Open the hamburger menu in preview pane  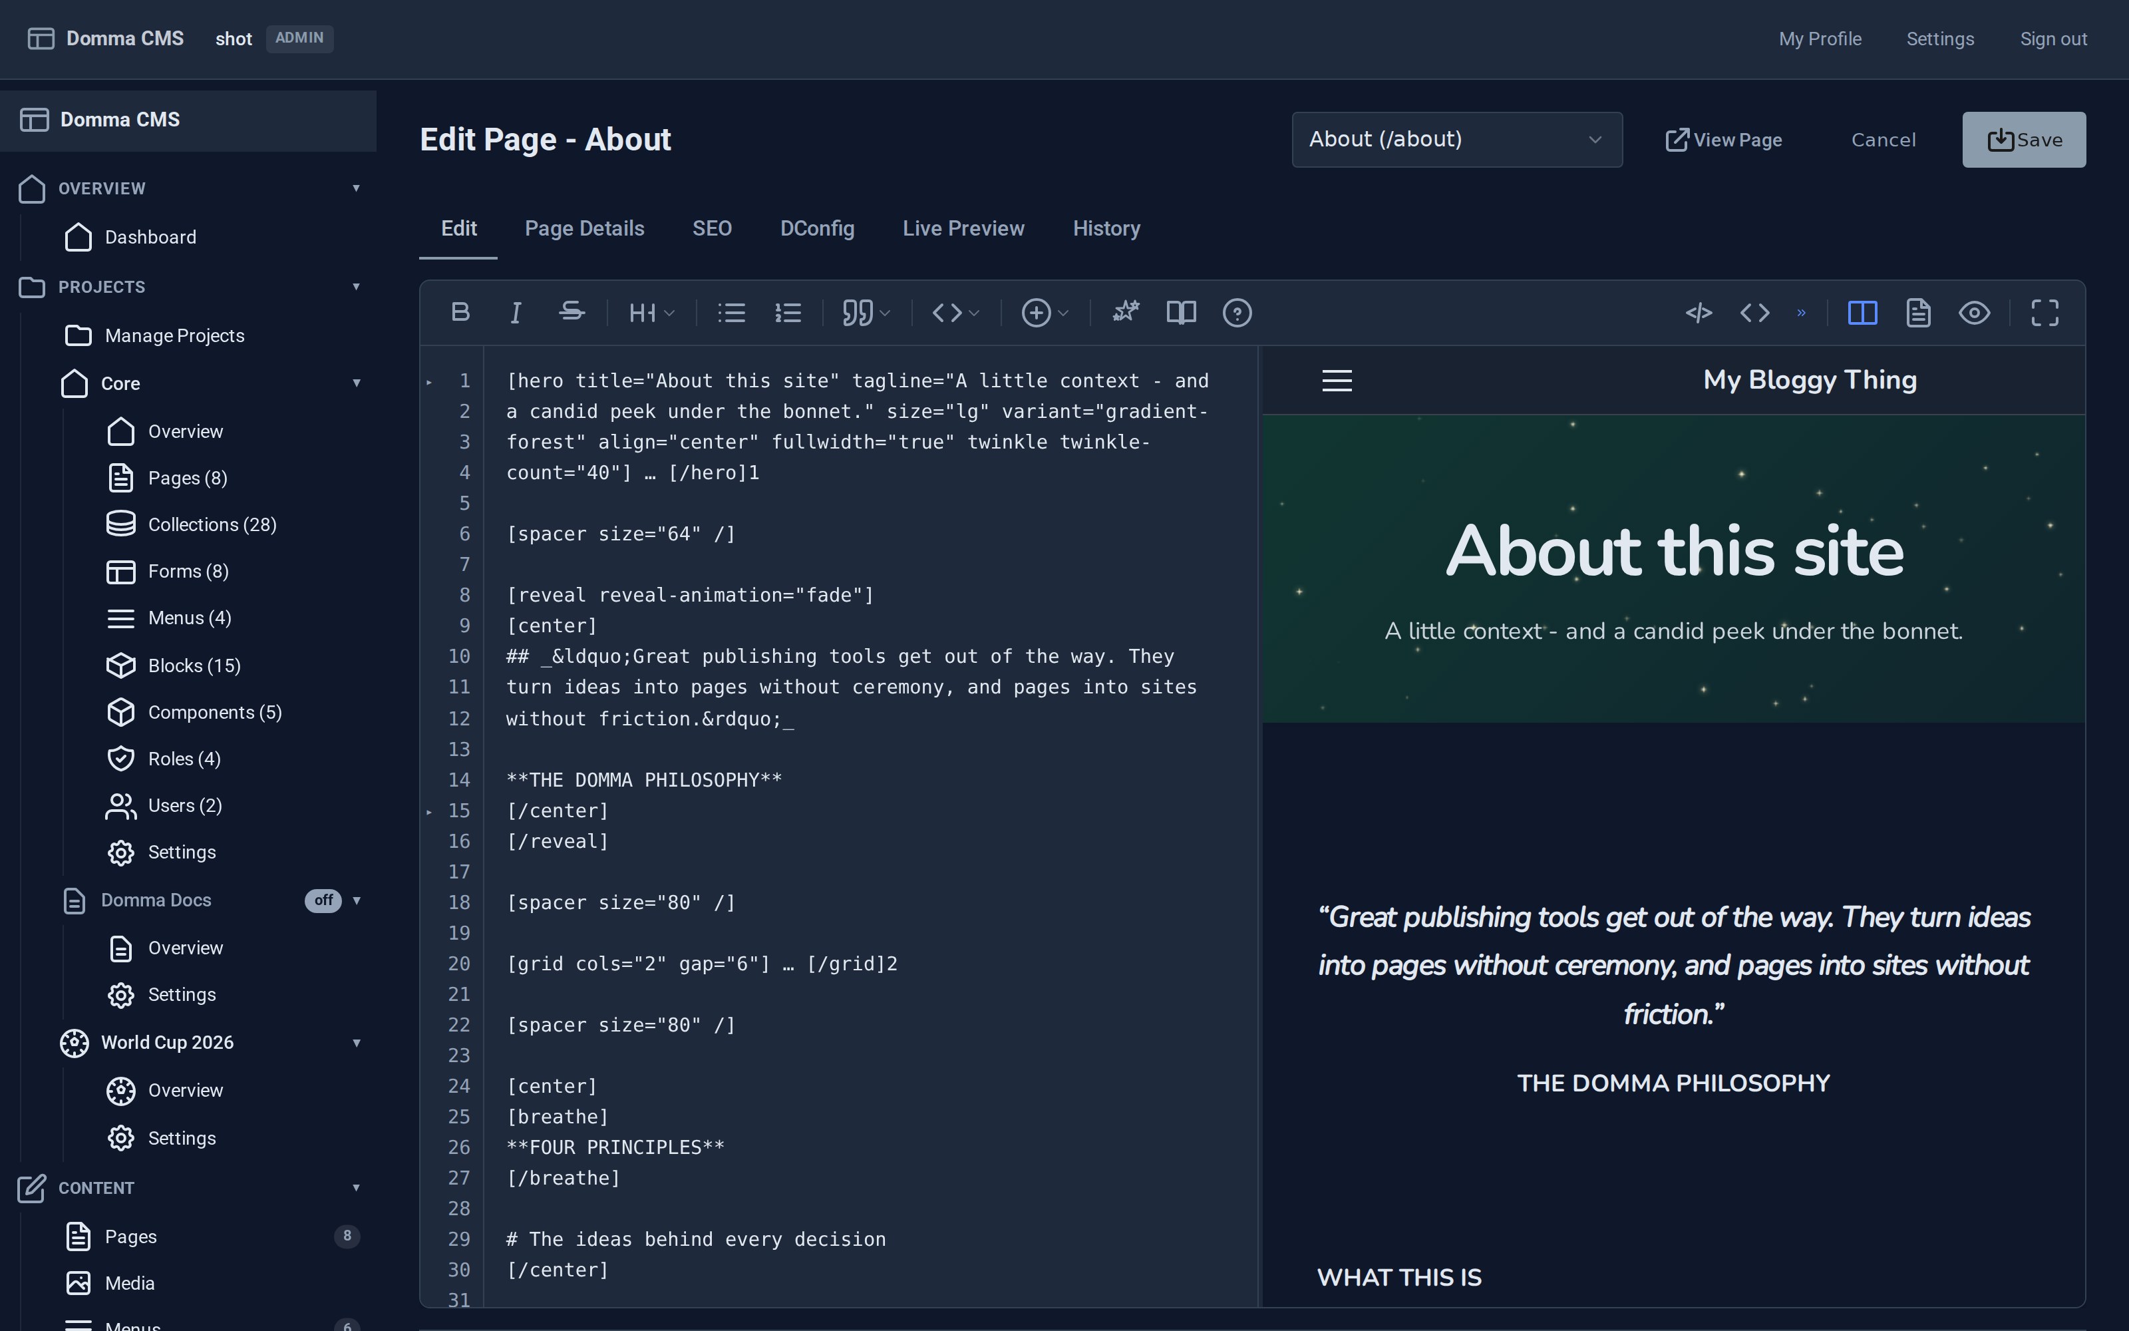pyautogui.click(x=1337, y=380)
